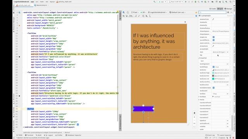The image size is (248, 139).
Task: Click the blue help question mark icon
Action: (196, 16)
